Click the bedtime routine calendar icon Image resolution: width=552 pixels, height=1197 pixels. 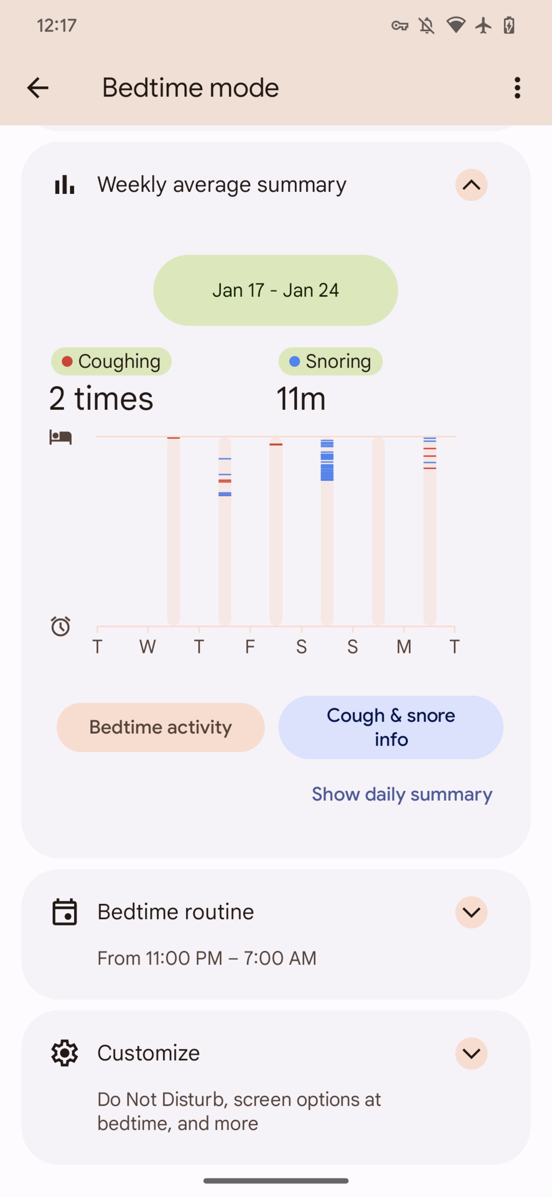(x=64, y=912)
